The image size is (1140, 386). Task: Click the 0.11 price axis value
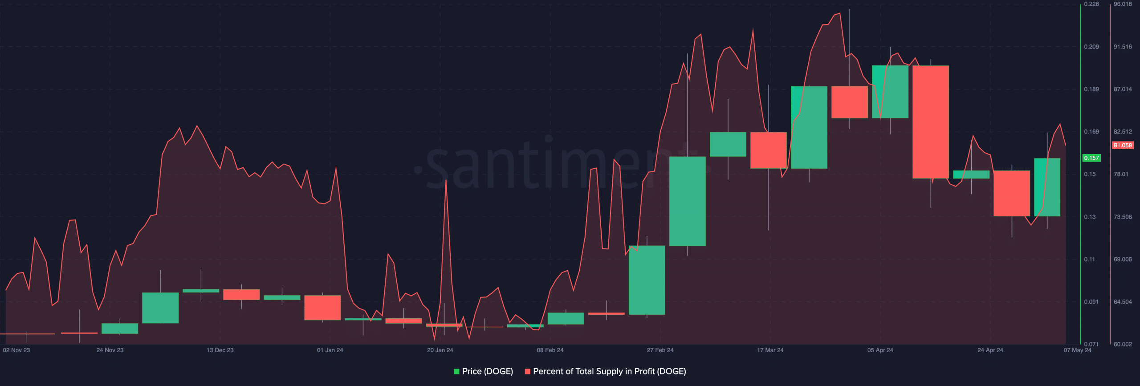[x=1089, y=259]
